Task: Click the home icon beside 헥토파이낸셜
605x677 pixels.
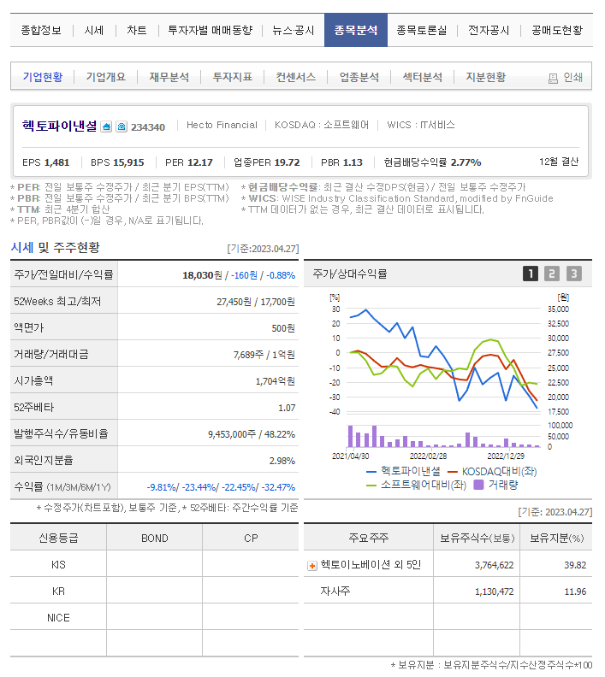Action: point(106,127)
